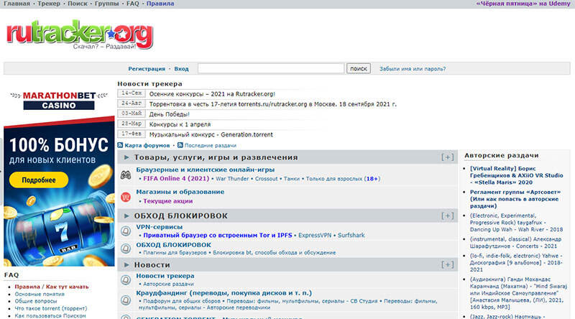This screenshot has height=319, width=575.
Task: Open the Surfshark link
Action: pos(351,236)
